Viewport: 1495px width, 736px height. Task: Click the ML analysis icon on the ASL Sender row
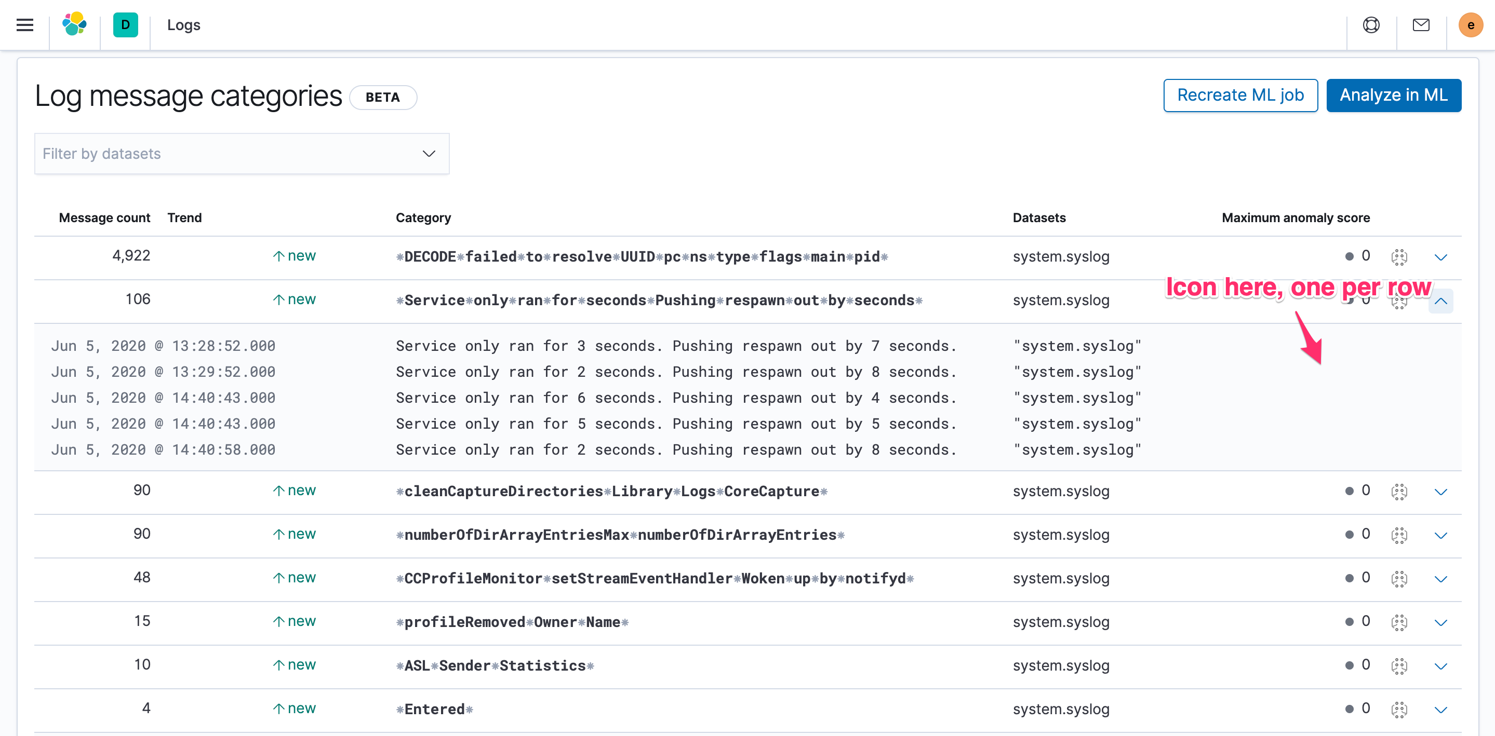point(1399,666)
